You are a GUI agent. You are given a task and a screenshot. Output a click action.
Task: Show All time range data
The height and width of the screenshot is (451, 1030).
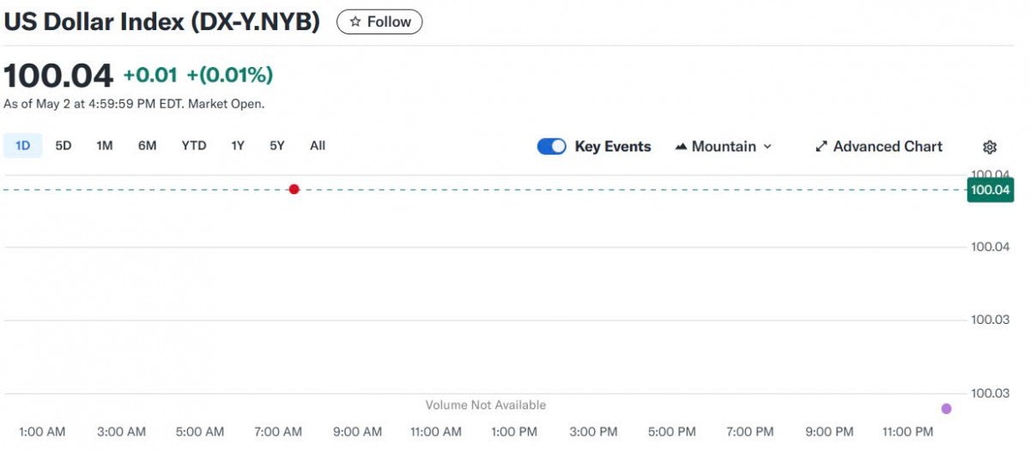coord(318,146)
